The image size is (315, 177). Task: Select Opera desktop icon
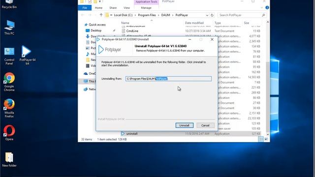click(x=9, y=133)
